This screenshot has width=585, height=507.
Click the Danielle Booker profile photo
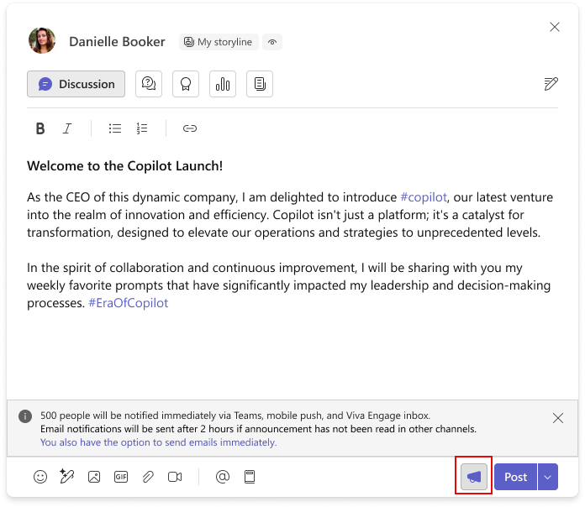point(42,41)
